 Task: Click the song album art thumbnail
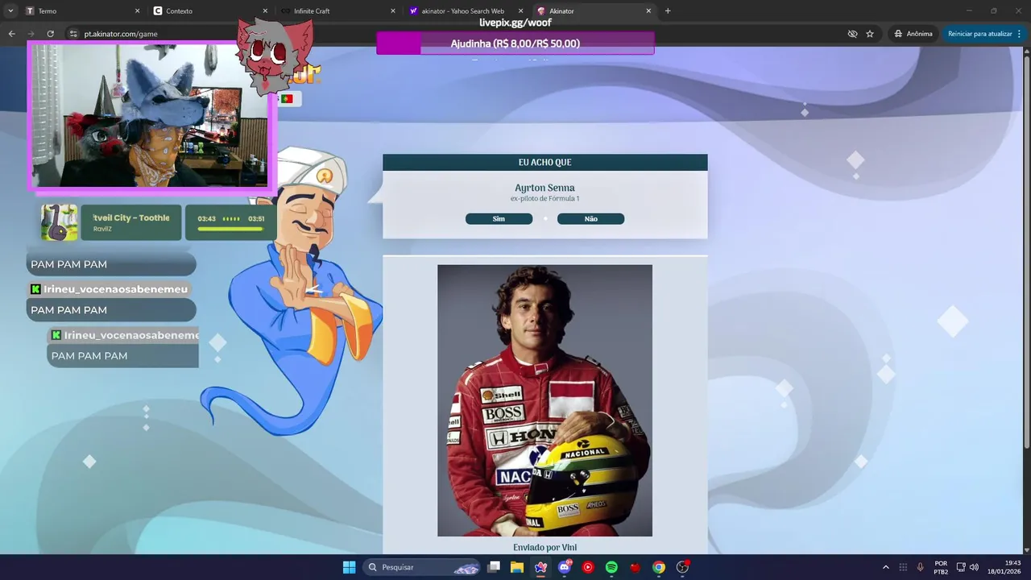(60, 222)
